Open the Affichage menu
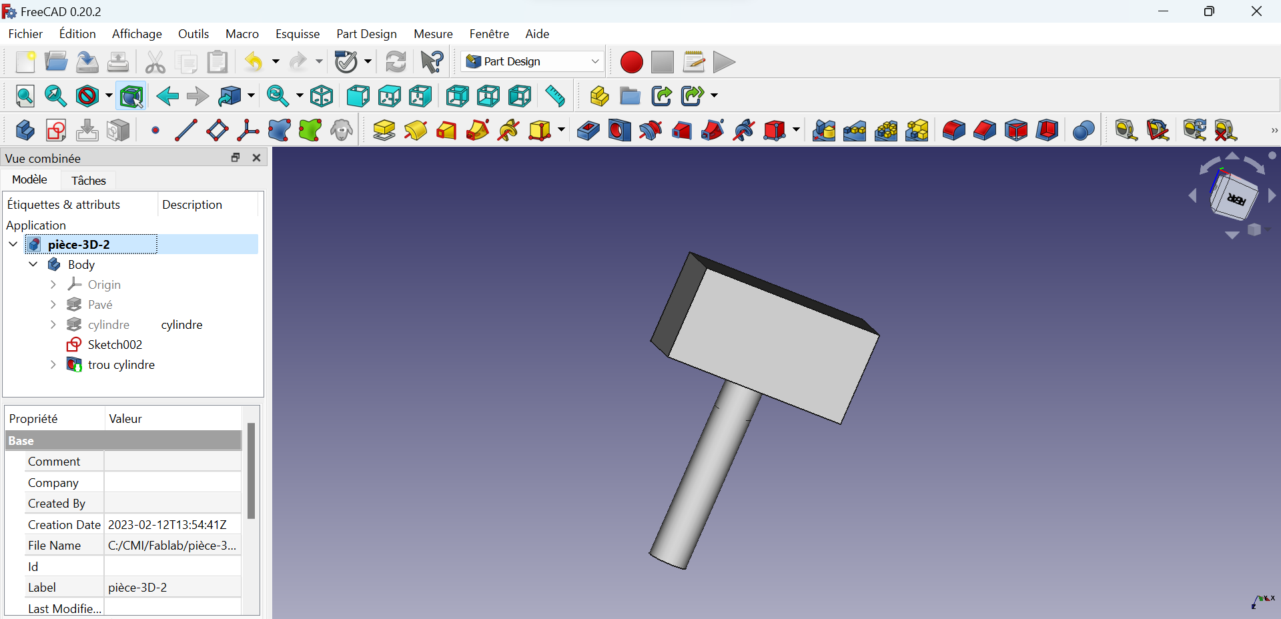The image size is (1281, 619). [x=137, y=33]
